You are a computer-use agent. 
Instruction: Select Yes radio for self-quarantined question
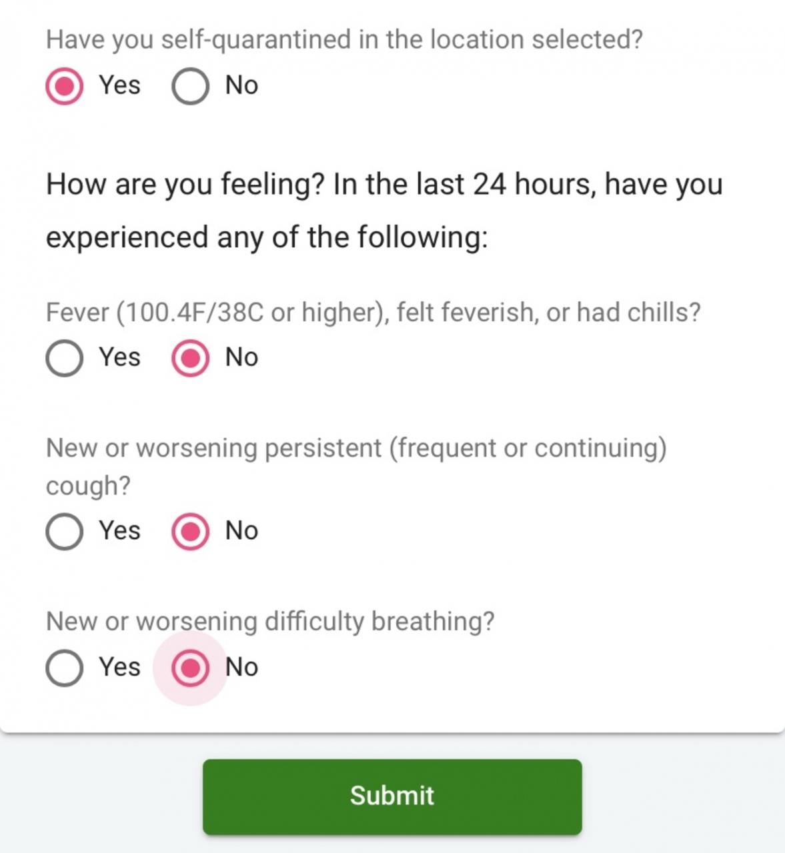65,87
